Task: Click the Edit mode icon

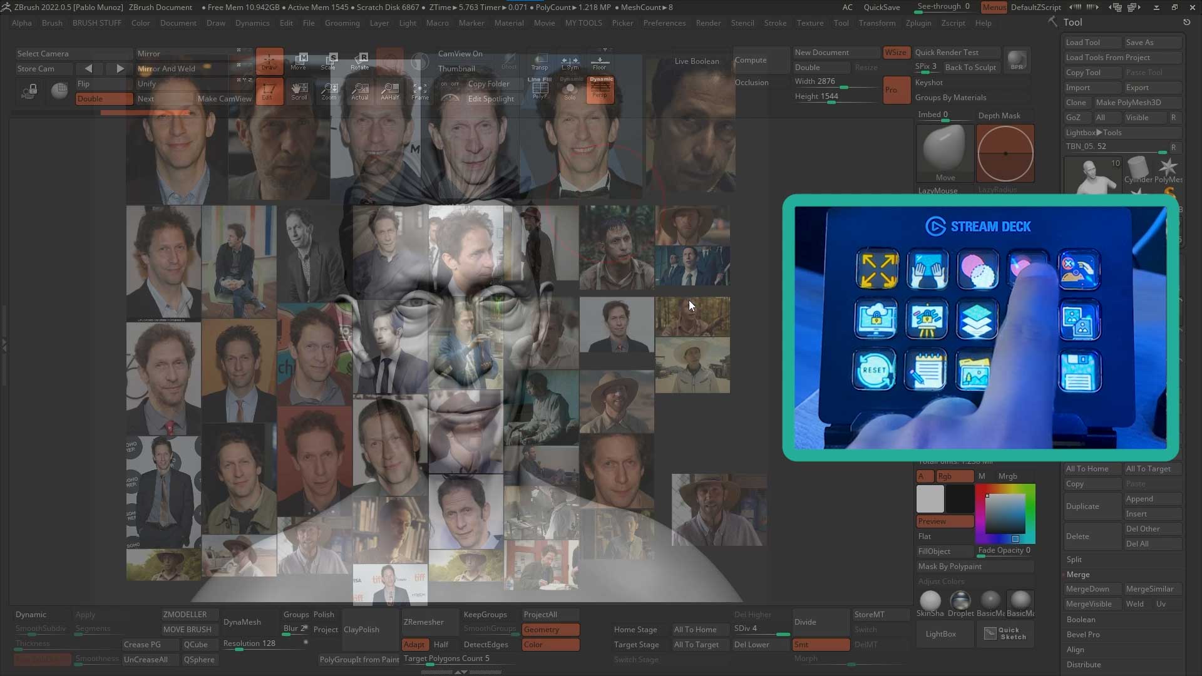Action: pos(269,91)
